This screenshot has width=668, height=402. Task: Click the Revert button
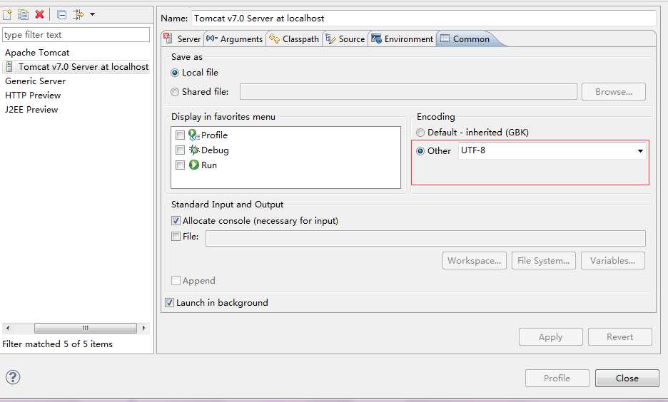(x=620, y=337)
